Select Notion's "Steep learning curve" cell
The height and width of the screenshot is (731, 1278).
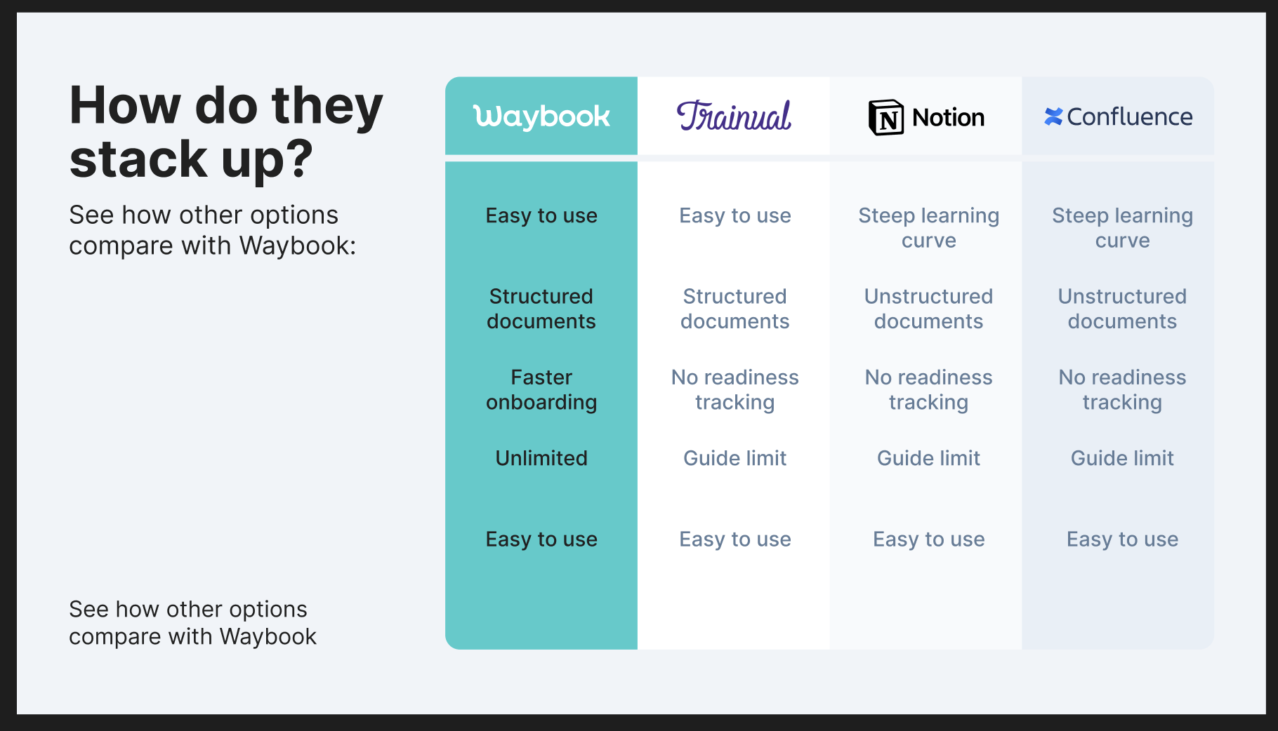tap(928, 228)
